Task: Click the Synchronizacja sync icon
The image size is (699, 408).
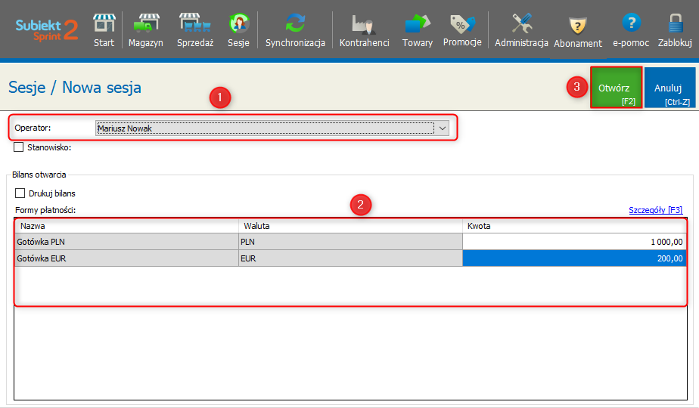Action: 295,30
